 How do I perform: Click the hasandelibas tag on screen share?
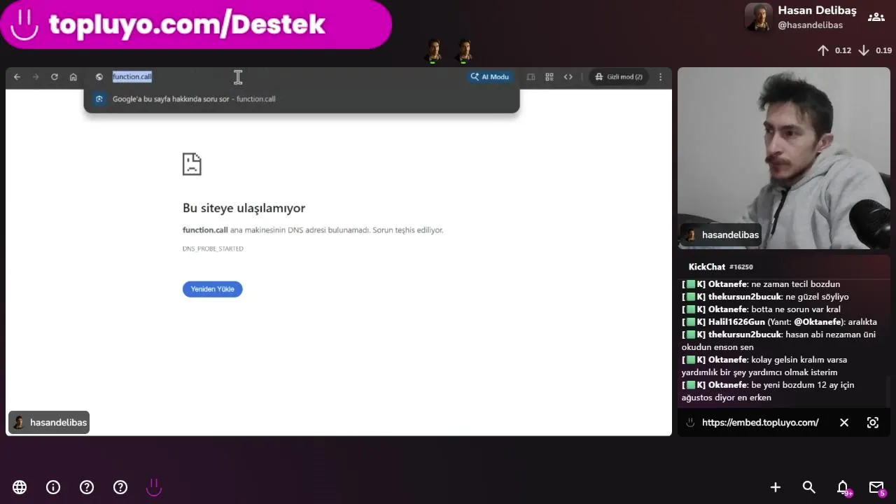coord(49,422)
